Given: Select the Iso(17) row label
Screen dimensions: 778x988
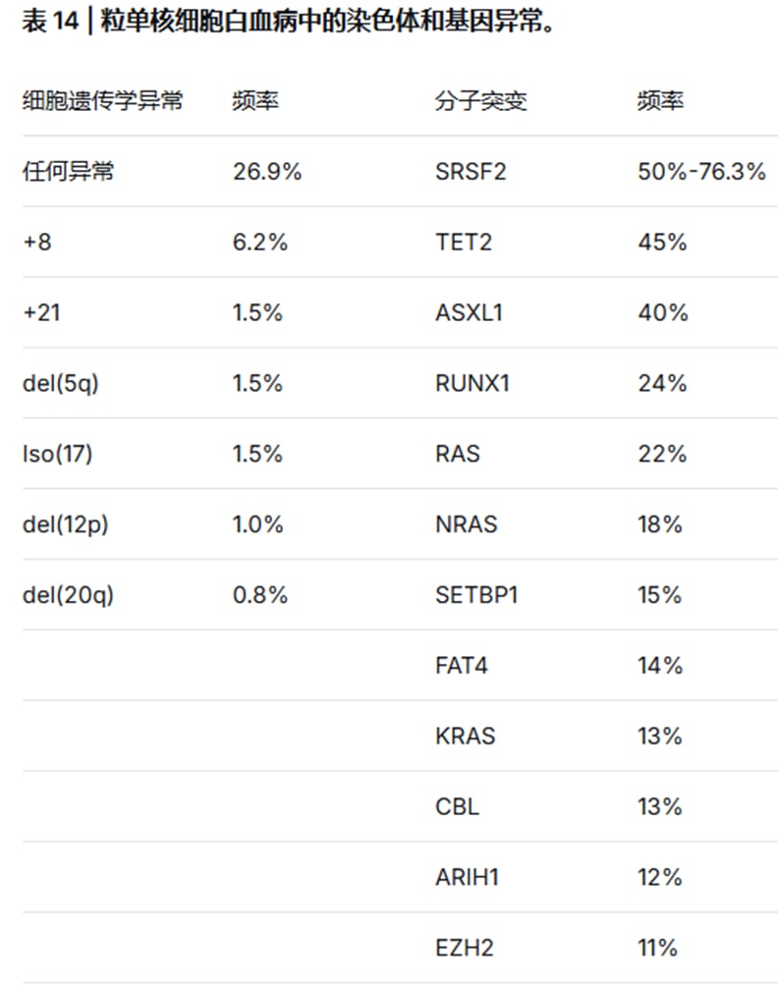Looking at the screenshot, I should click(x=57, y=455).
